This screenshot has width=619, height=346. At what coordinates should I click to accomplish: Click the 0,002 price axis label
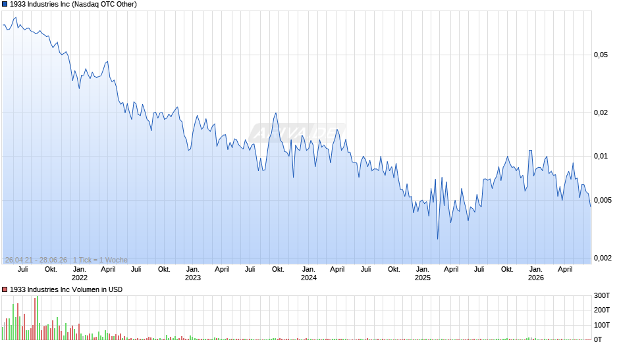603,258
